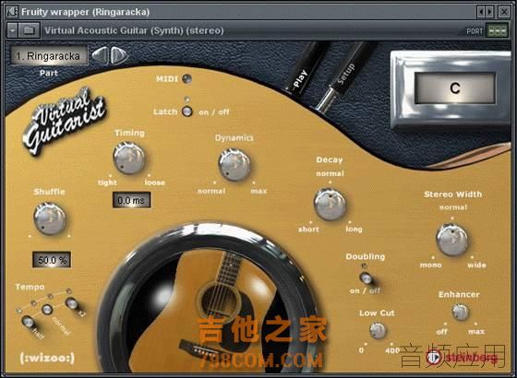Open the Fruity wrapper options dropdown arrow

[x=12, y=31]
